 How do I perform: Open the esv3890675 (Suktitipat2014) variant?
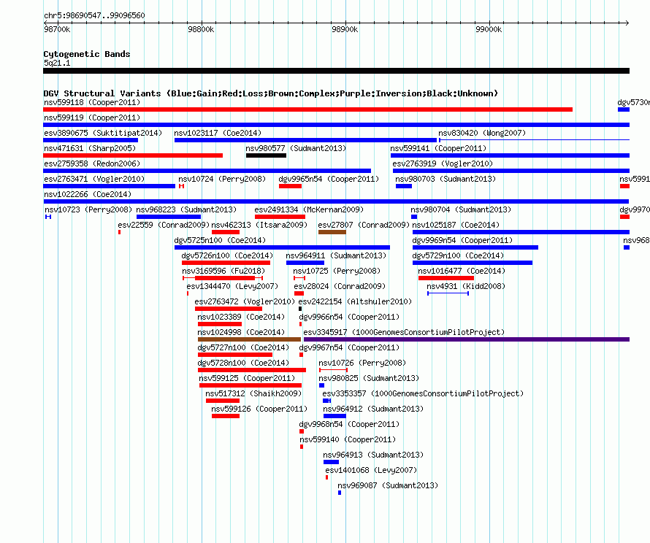[x=103, y=133]
